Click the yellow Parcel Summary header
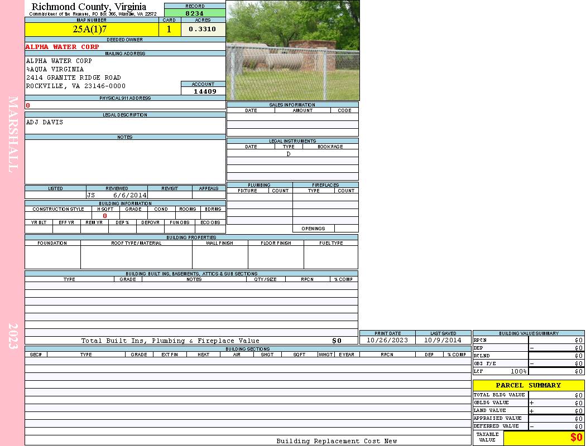Image resolution: width=586 pixels, height=446 pixels. 528,385
